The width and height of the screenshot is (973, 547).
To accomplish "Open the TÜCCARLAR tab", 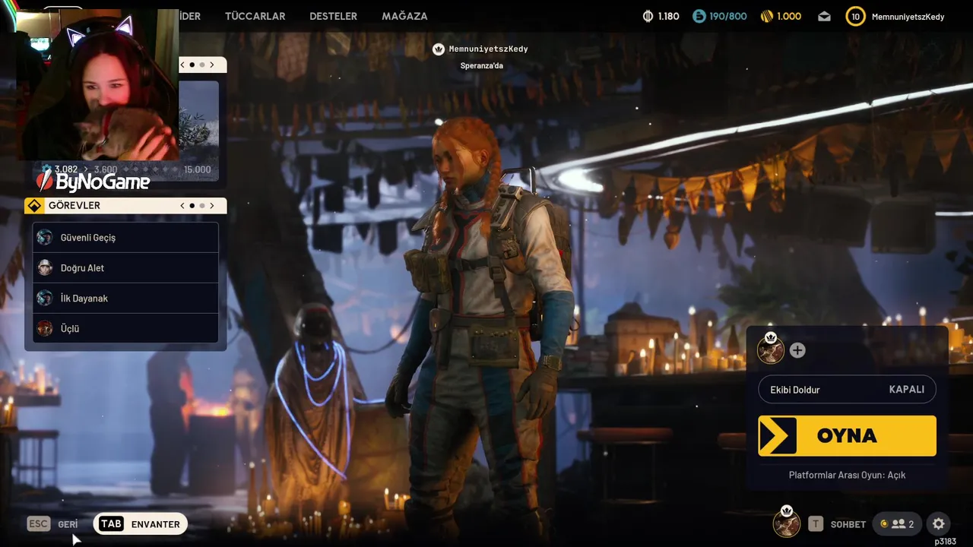I will [x=255, y=16].
